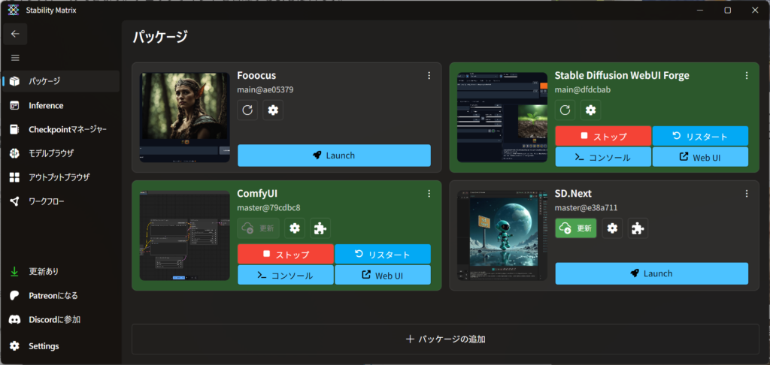Open SD.Next extensions puzzle icon
Viewport: 770px width, 365px height.
[x=638, y=228]
